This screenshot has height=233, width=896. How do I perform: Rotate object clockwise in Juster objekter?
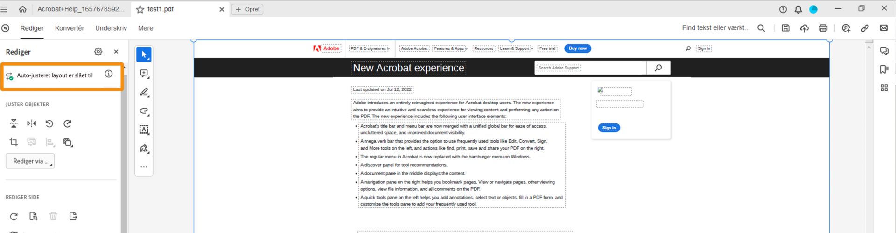click(x=68, y=123)
